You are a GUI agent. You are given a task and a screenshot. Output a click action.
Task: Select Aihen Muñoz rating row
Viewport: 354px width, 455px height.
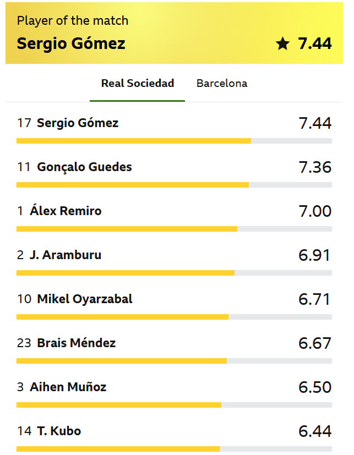point(68,387)
